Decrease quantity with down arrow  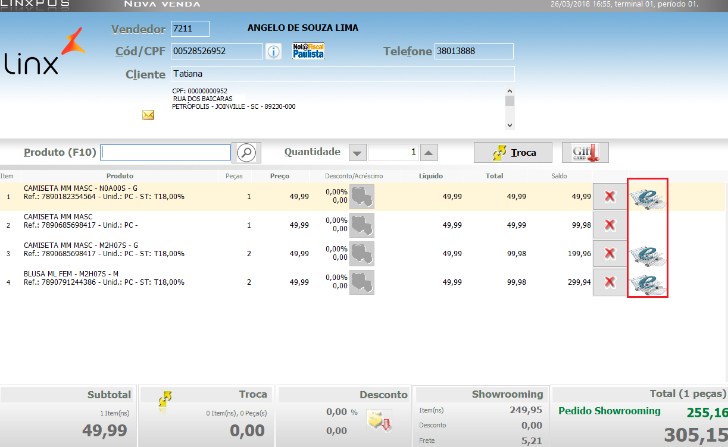pyautogui.click(x=357, y=153)
